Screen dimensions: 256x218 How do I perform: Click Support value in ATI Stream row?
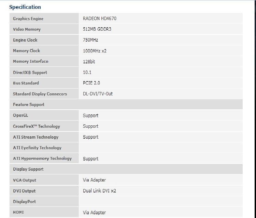pyautogui.click(x=90, y=137)
